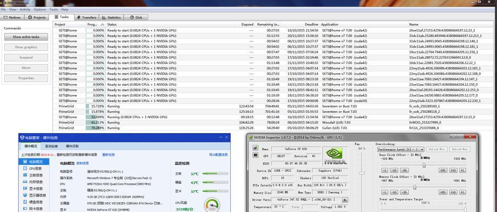The image size is (497, 212).
Task: Click the 复制信息 link
Action: [x=83, y=163]
